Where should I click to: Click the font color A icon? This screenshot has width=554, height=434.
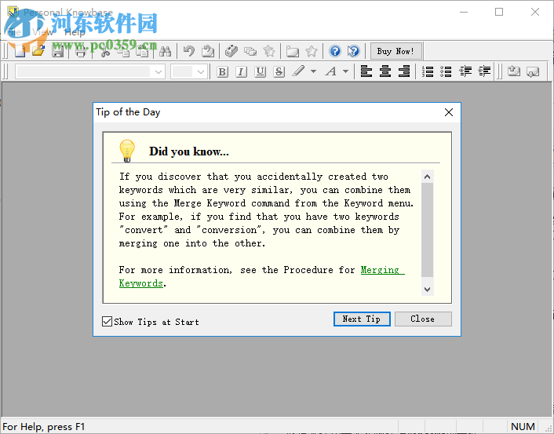[331, 71]
